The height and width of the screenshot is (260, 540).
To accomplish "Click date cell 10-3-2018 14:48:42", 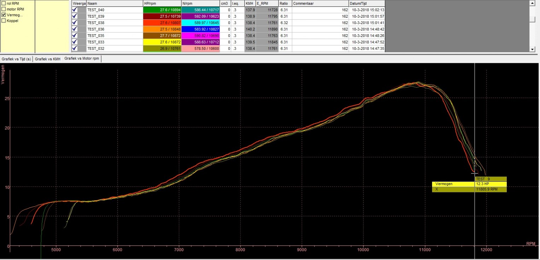I will 367,29.
